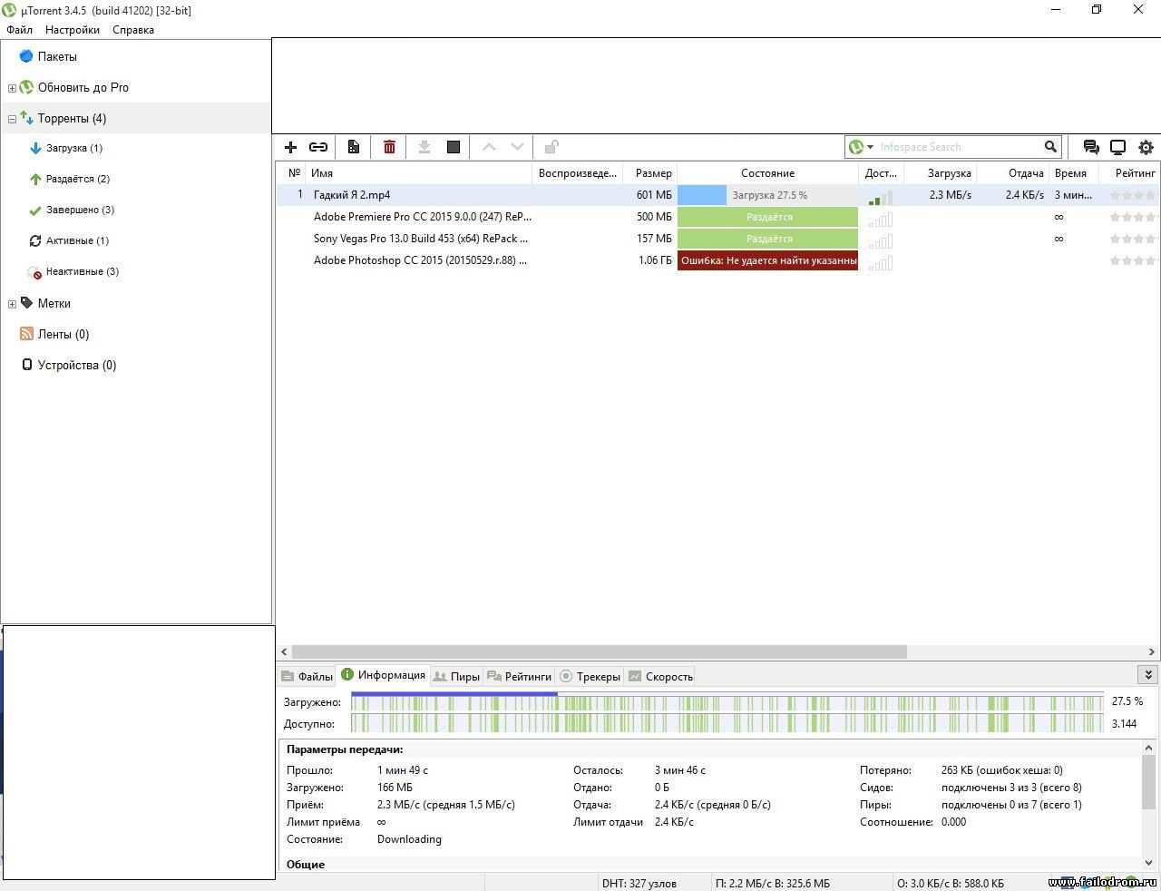
Task: Remove torrent with the trash icon
Action: (x=389, y=147)
